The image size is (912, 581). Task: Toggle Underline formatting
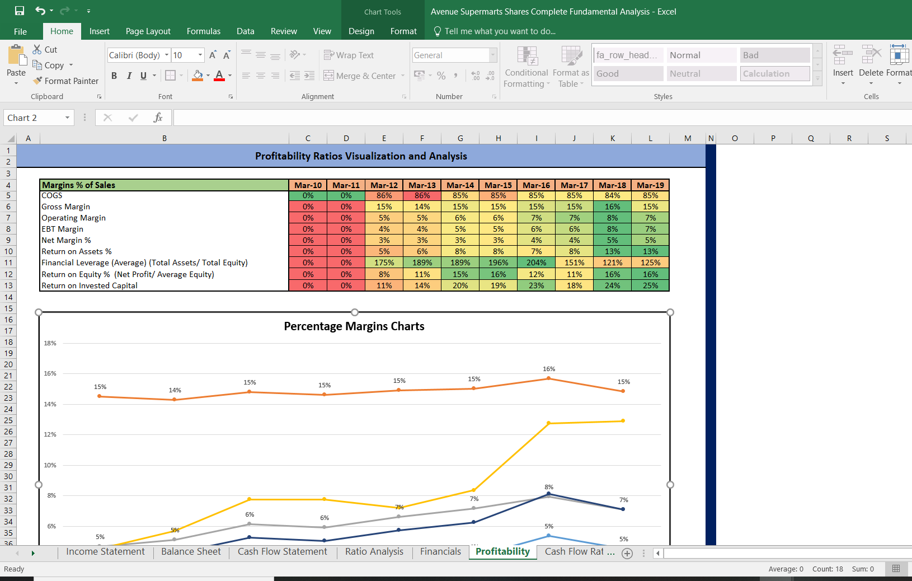click(x=143, y=76)
